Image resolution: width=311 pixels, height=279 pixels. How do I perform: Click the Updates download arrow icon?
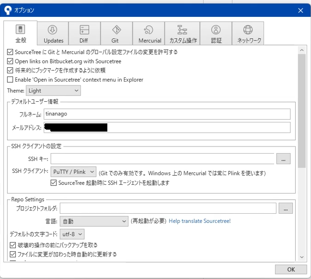53,30
